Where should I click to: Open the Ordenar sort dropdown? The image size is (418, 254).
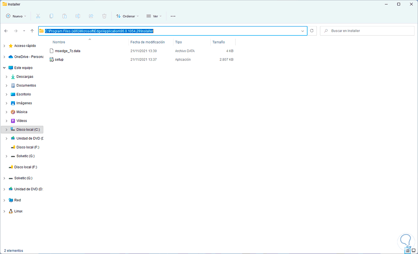[127, 16]
